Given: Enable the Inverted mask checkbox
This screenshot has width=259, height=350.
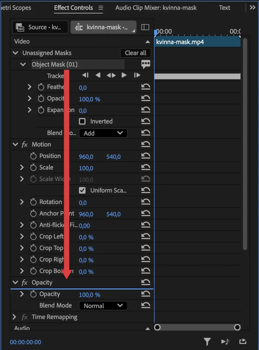Looking at the screenshot, I should (82, 121).
